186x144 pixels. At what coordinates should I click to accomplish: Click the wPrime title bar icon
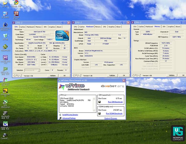point(59,81)
